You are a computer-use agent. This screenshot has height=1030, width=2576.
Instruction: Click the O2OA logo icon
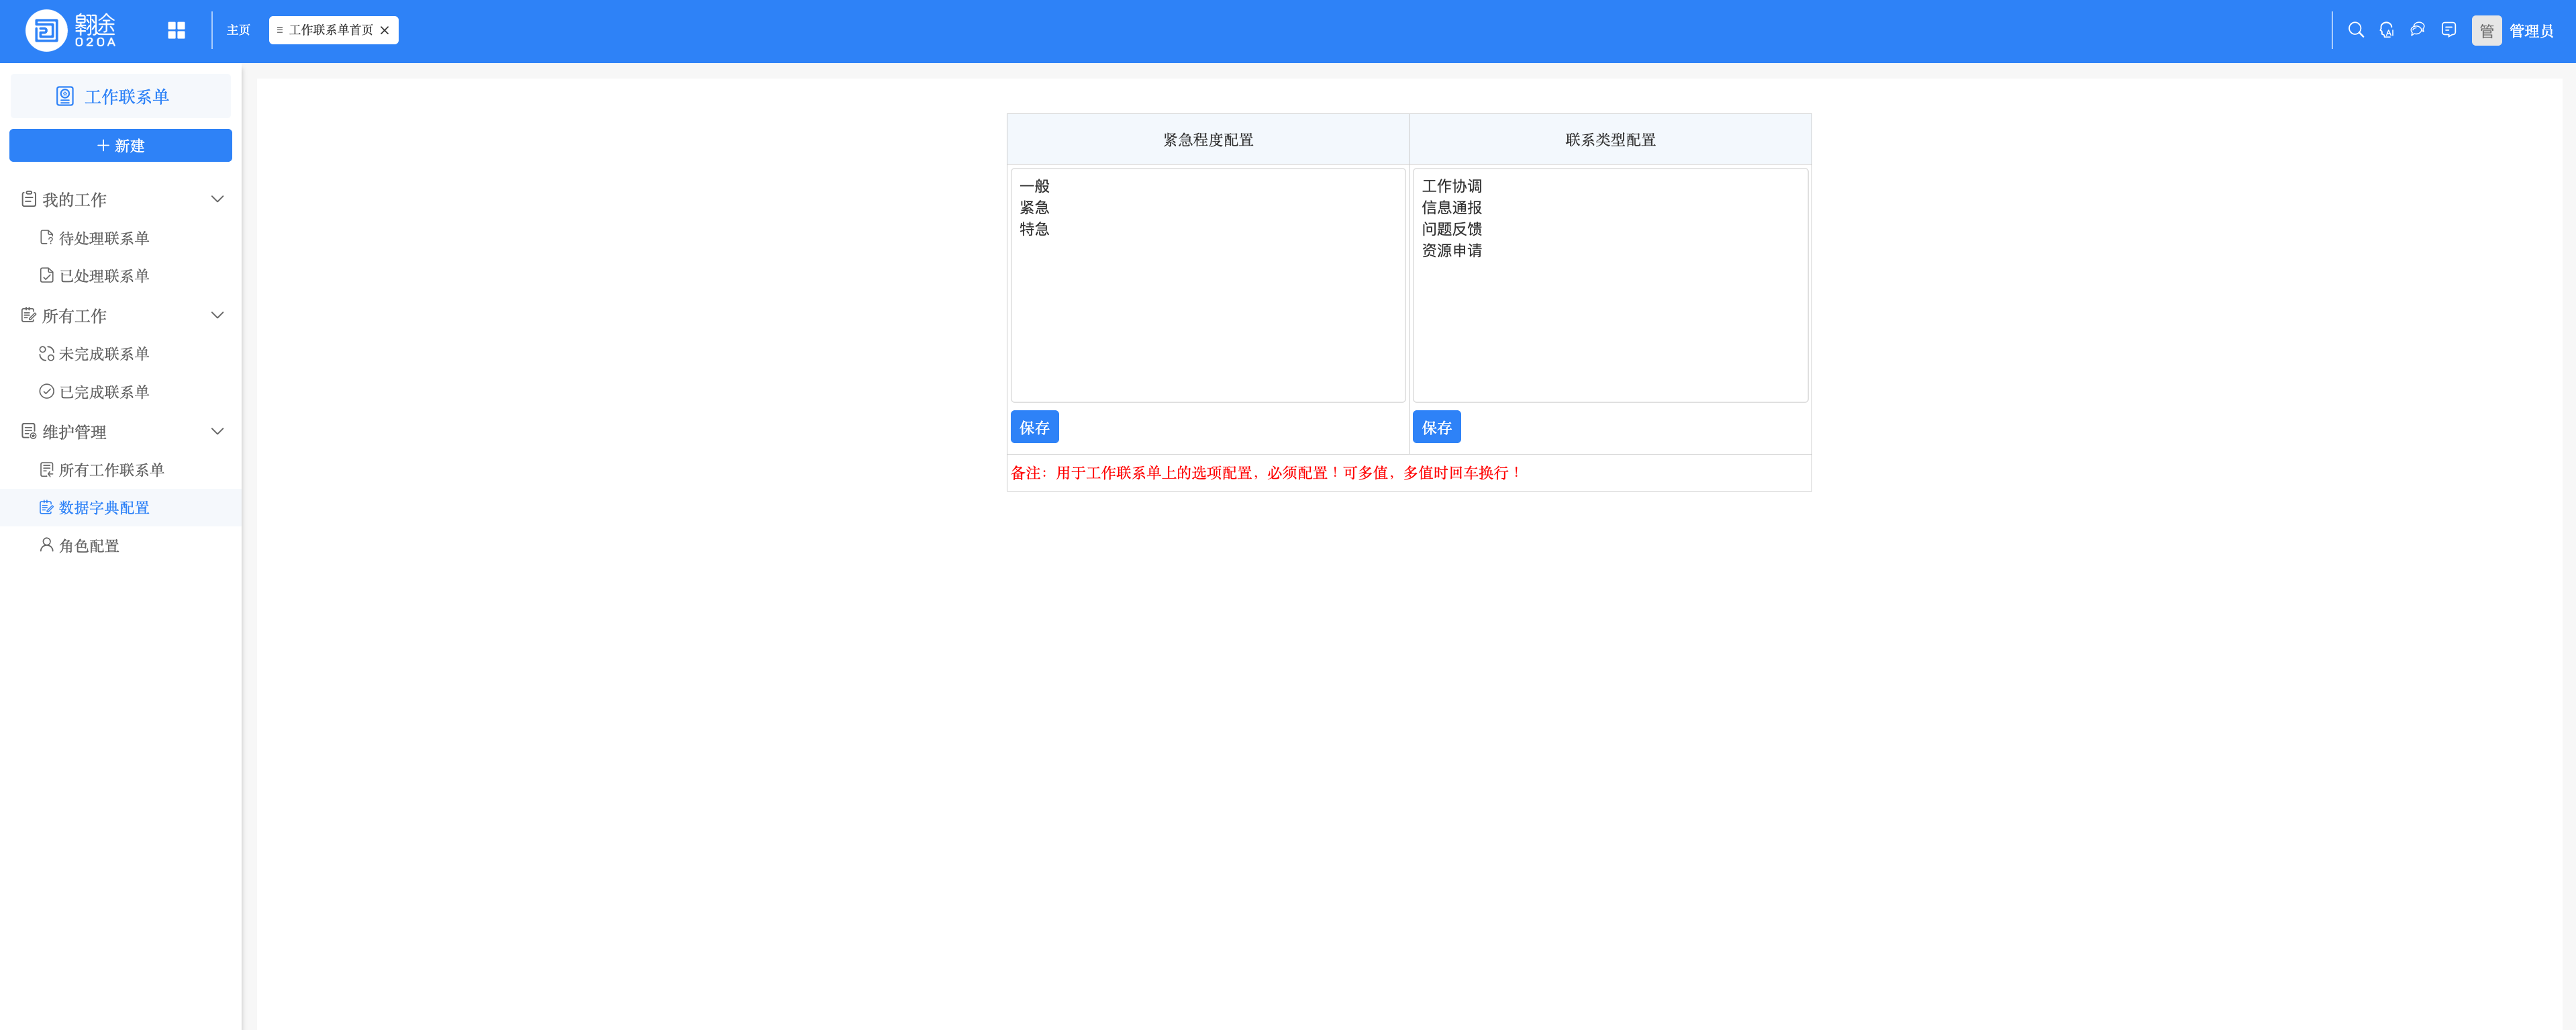pyautogui.click(x=46, y=30)
